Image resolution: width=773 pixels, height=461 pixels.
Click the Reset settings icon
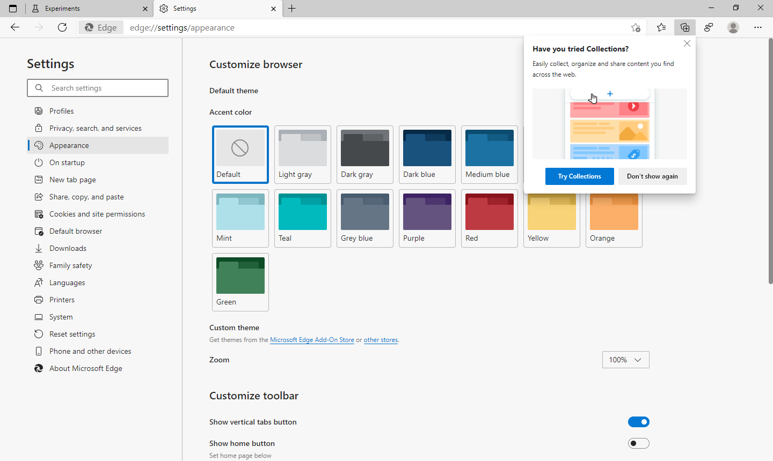click(39, 334)
